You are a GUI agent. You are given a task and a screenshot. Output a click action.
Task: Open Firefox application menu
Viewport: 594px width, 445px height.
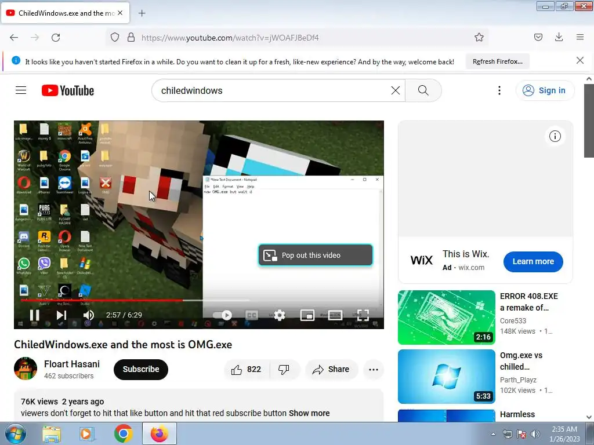580,37
